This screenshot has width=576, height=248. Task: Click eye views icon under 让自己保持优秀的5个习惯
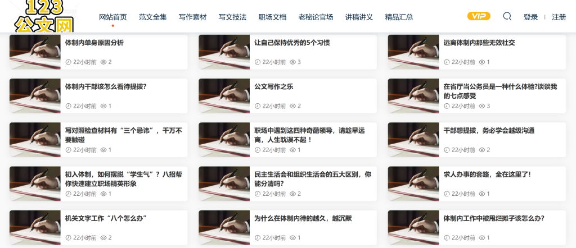(292, 62)
